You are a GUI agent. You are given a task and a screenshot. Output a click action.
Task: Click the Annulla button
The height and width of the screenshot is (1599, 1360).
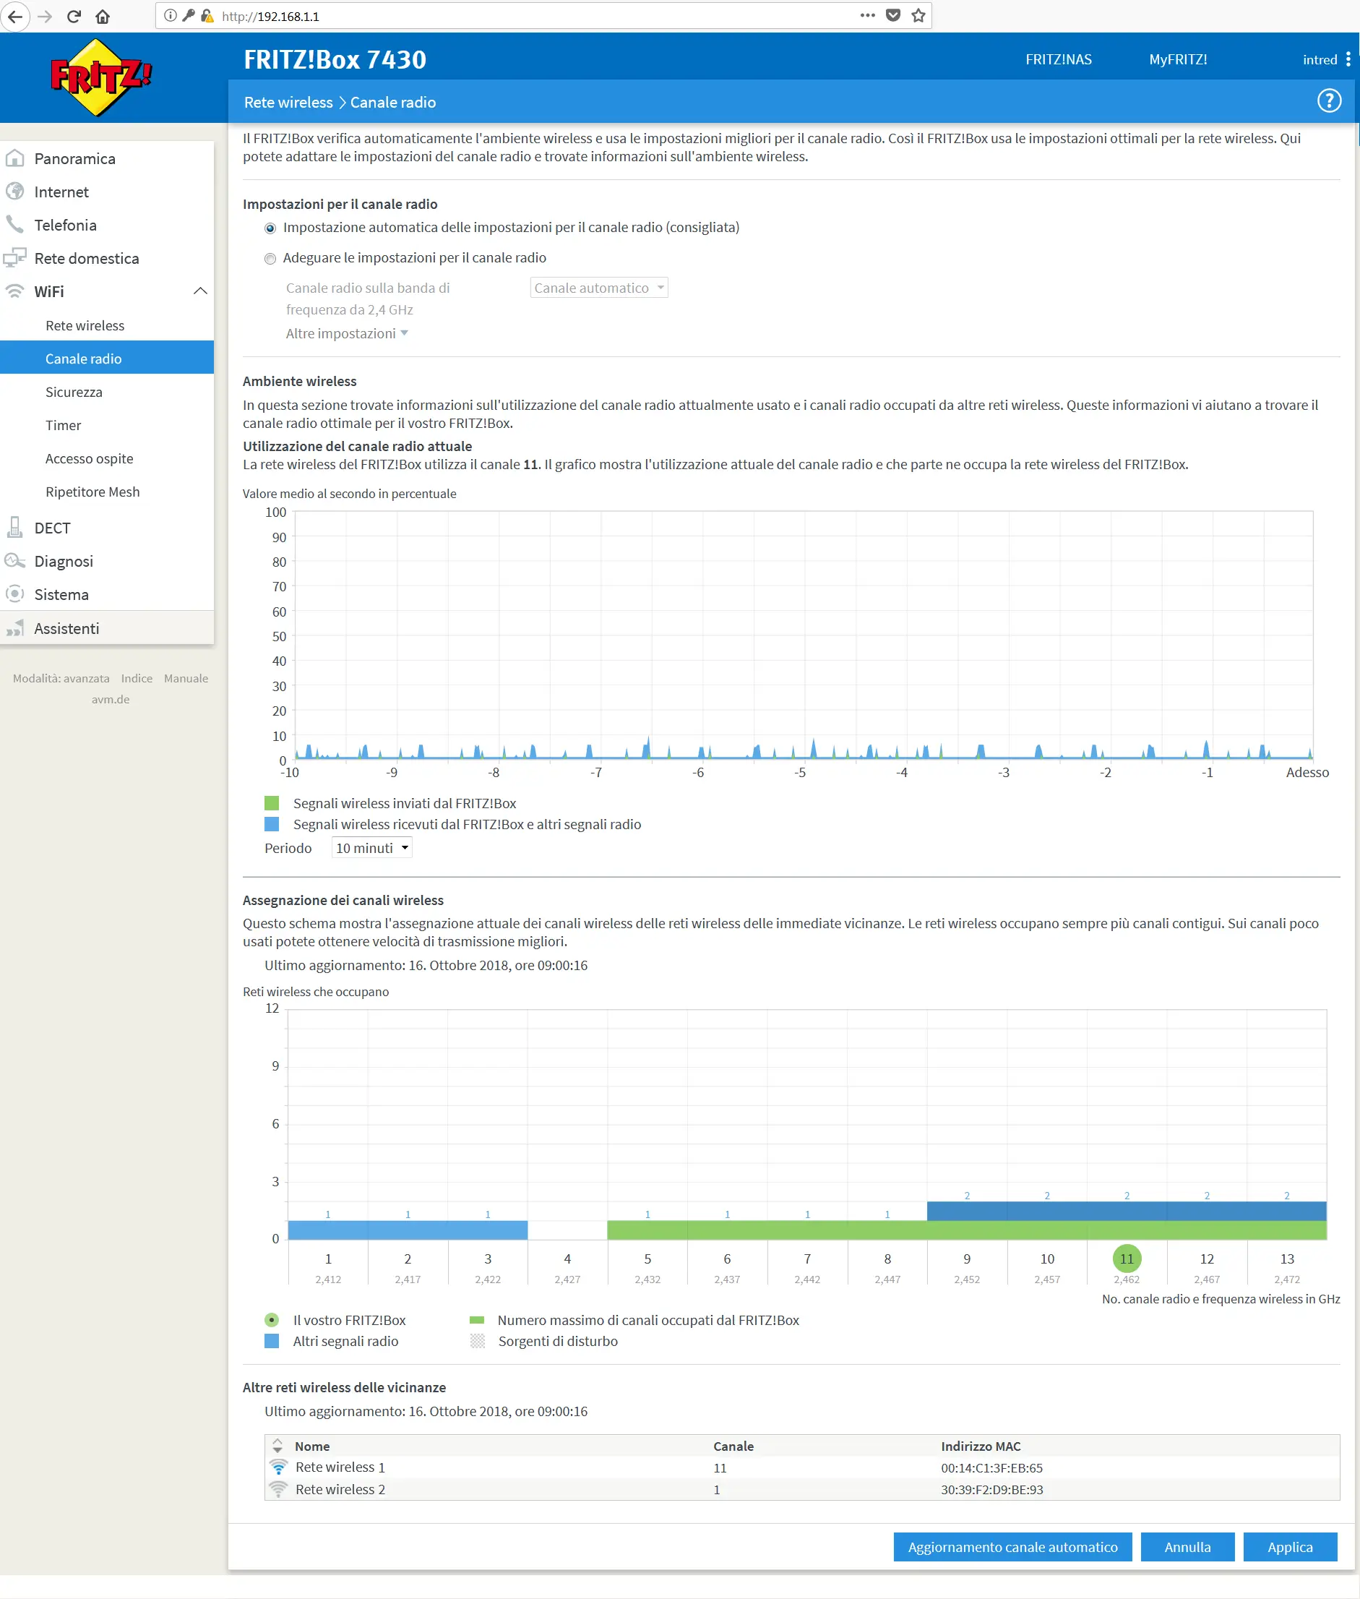1187,1546
